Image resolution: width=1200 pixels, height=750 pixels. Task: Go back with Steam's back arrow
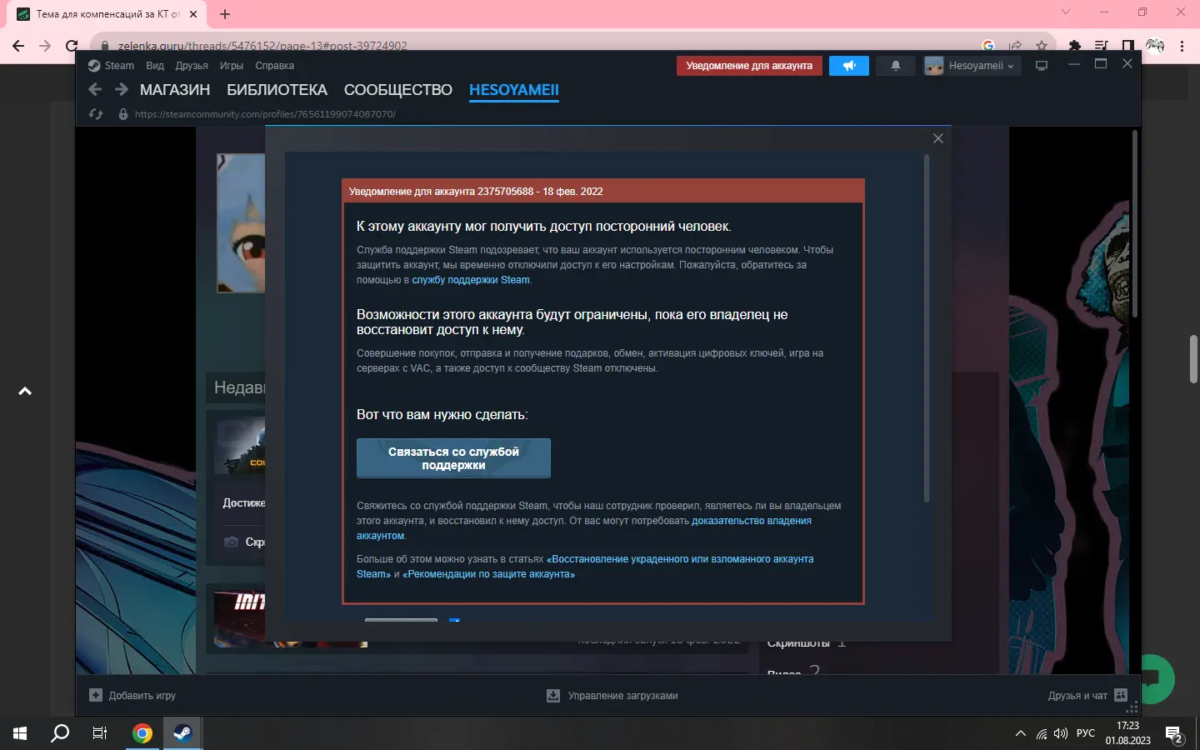[95, 89]
